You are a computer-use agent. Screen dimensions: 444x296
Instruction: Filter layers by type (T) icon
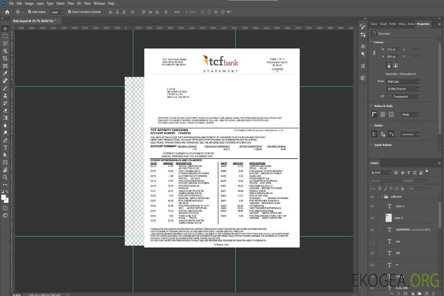pyautogui.click(x=409, y=173)
